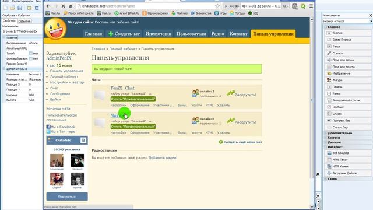
Task: Select the Ссылка component
Action: (x=347, y=53)
